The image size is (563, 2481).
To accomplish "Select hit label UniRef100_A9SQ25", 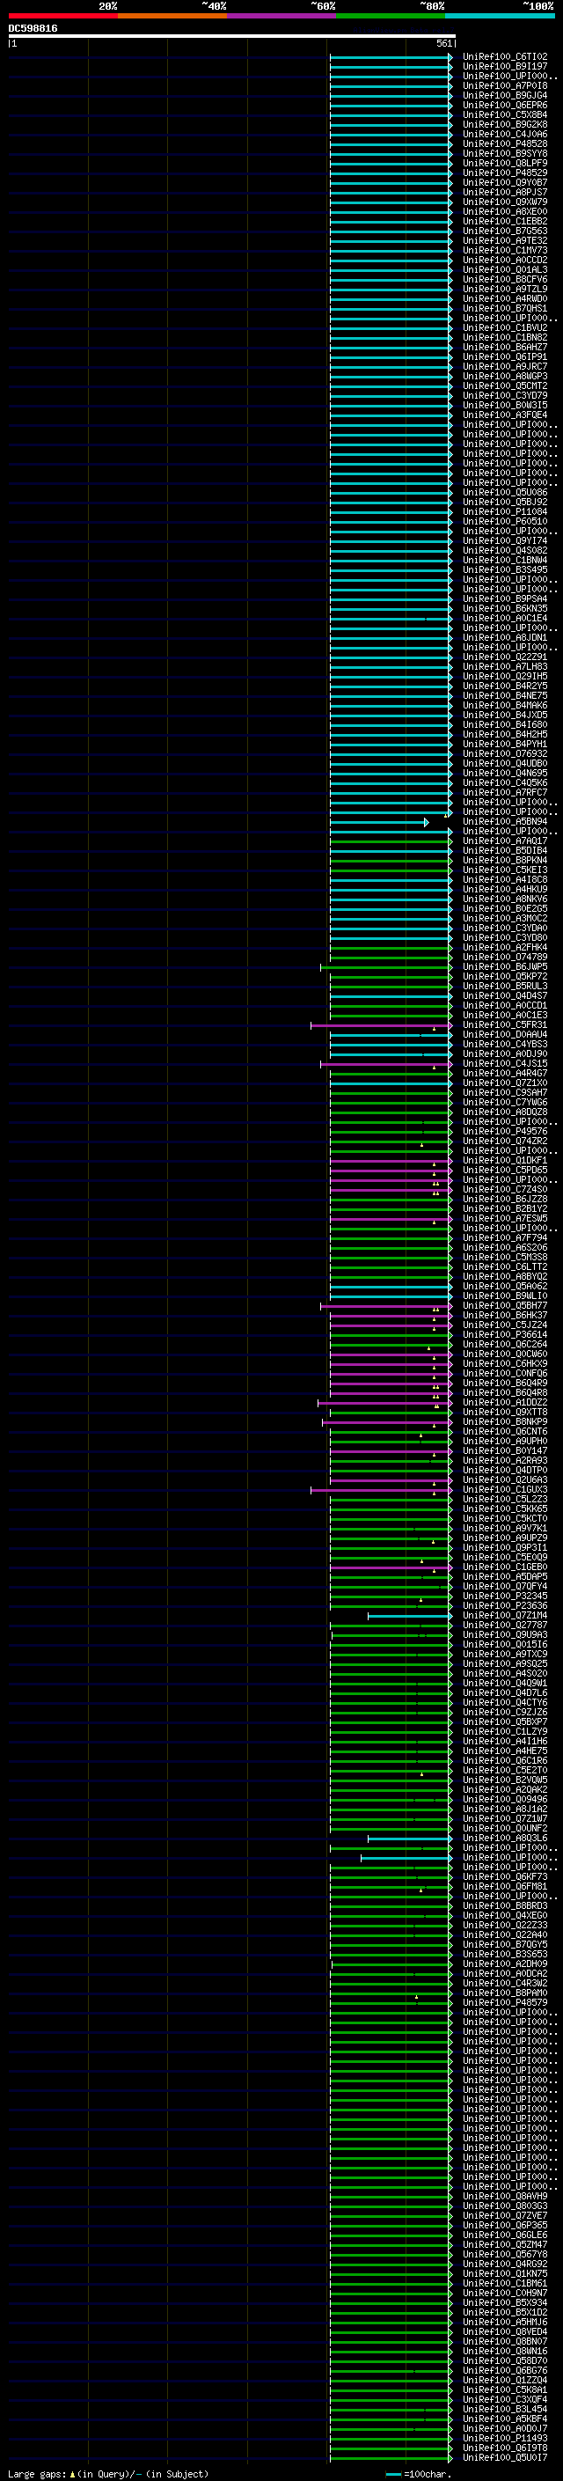I will (x=504, y=1663).
